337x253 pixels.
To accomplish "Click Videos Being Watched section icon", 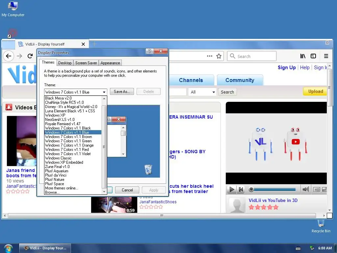I will point(9,107).
